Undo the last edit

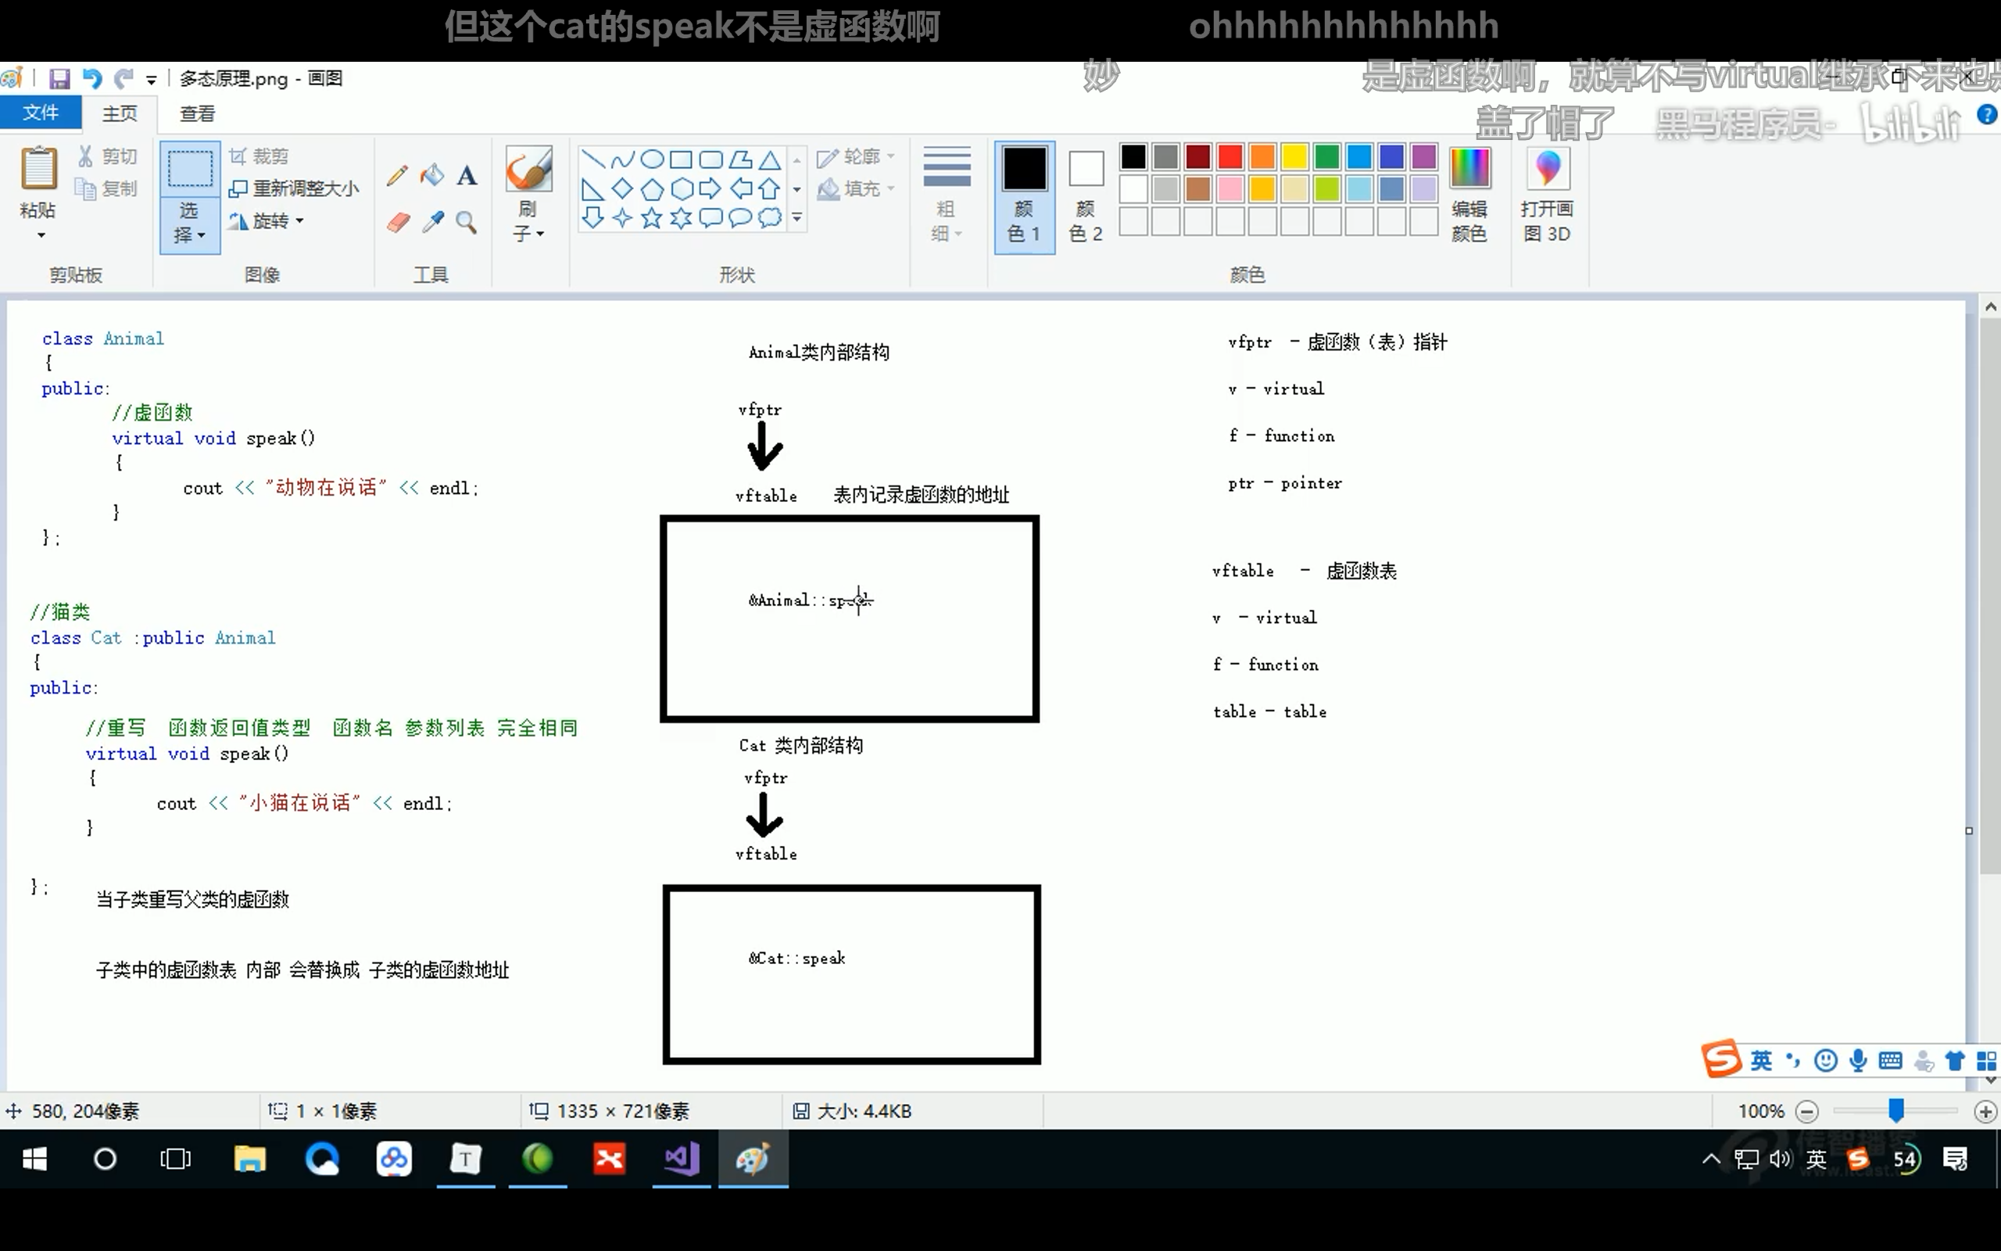coord(92,77)
